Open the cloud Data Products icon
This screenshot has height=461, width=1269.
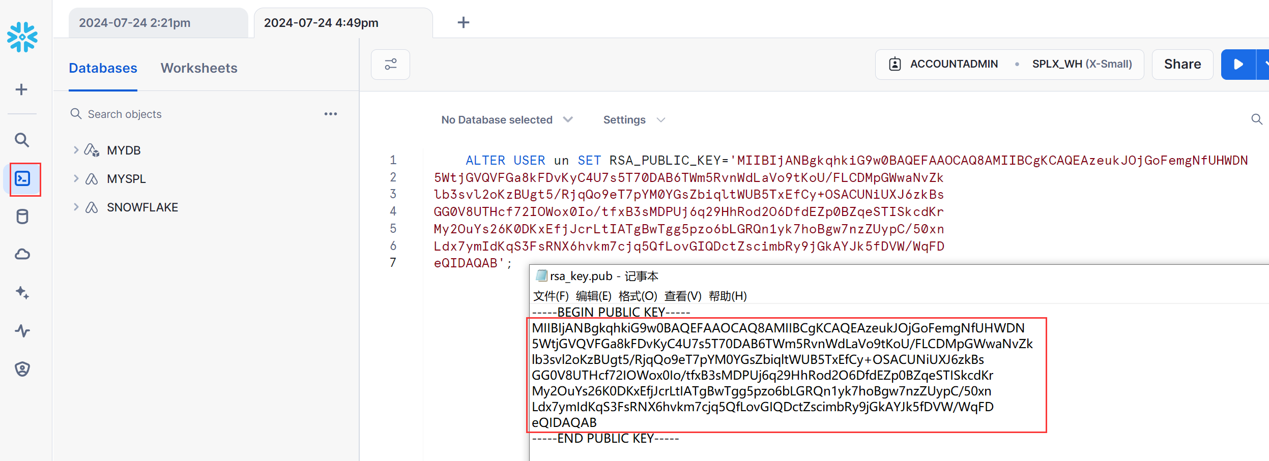pos(22,254)
